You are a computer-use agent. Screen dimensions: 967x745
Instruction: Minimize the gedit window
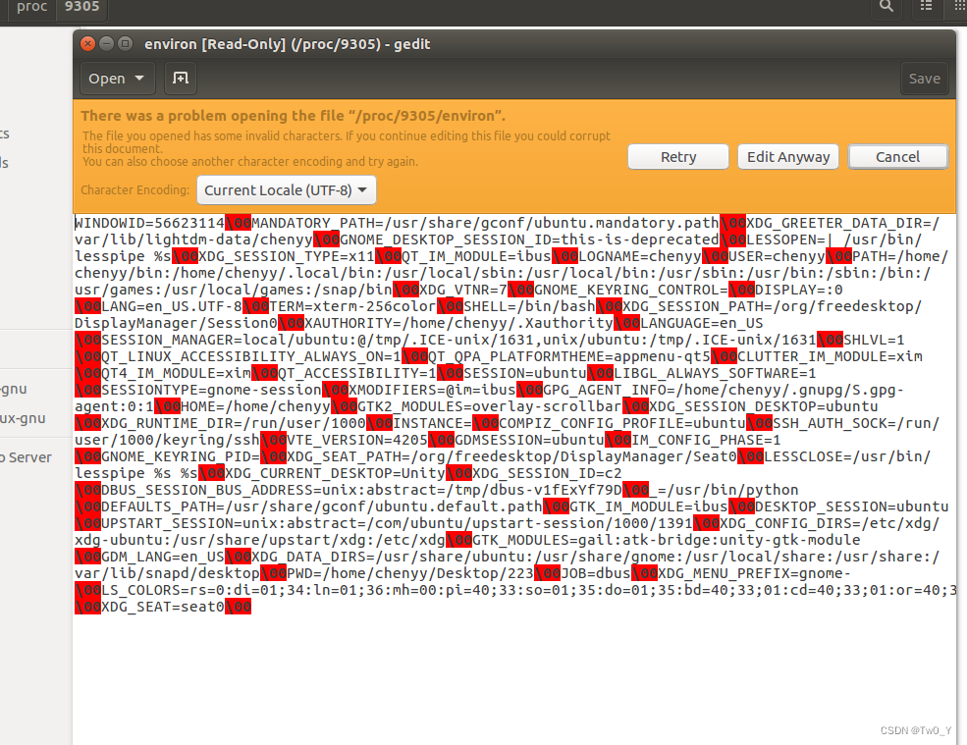[x=106, y=44]
